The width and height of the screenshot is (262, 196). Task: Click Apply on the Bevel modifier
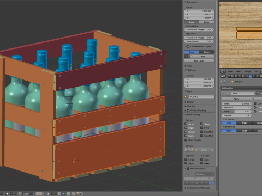point(236,99)
